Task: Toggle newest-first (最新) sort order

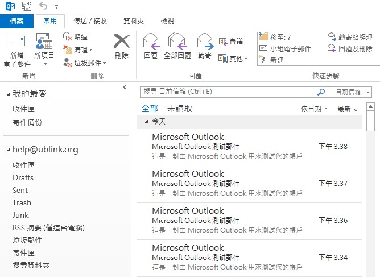Action: point(348,109)
